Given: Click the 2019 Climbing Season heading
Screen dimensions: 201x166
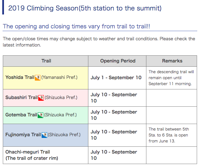Looking at the screenshot, I should point(85,8).
